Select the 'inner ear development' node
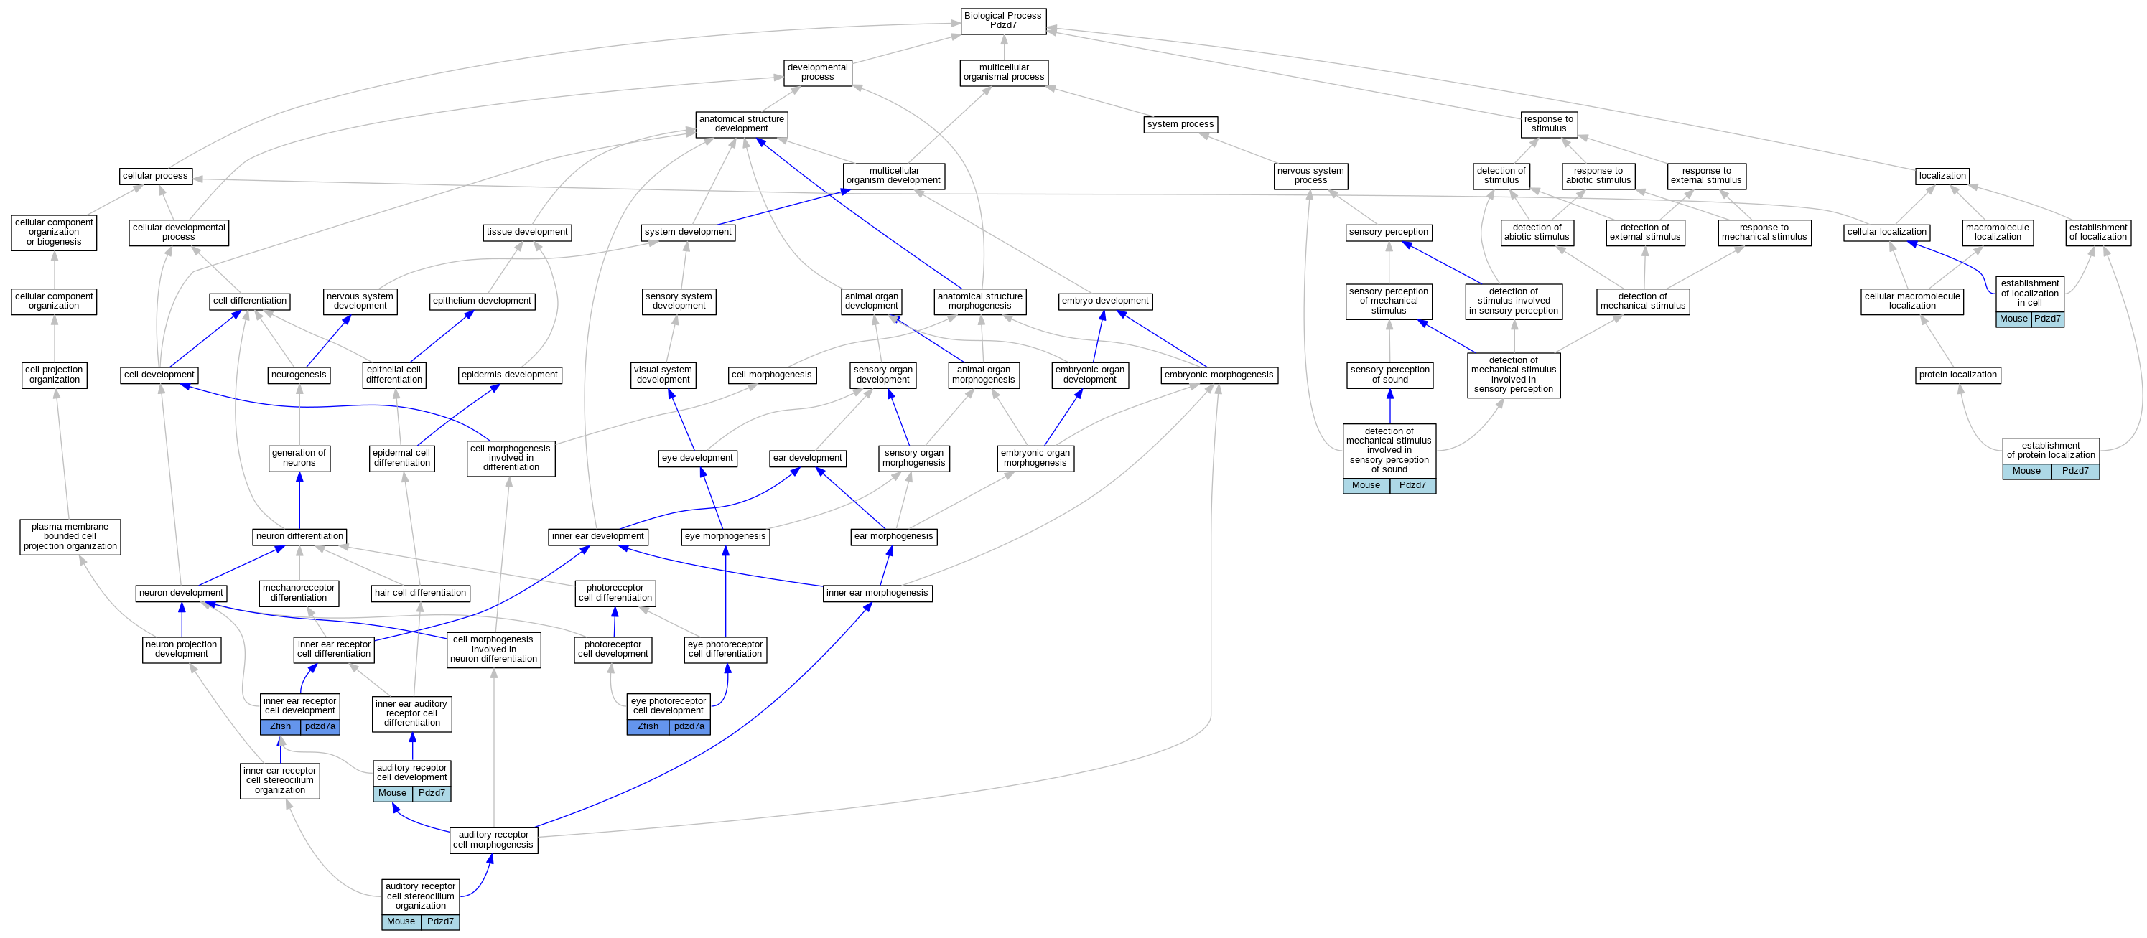 597,537
